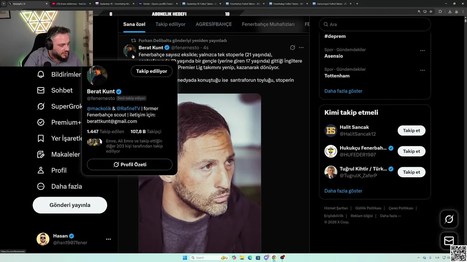Open the post's portrait photo
The image size is (467, 262).
point(200,173)
